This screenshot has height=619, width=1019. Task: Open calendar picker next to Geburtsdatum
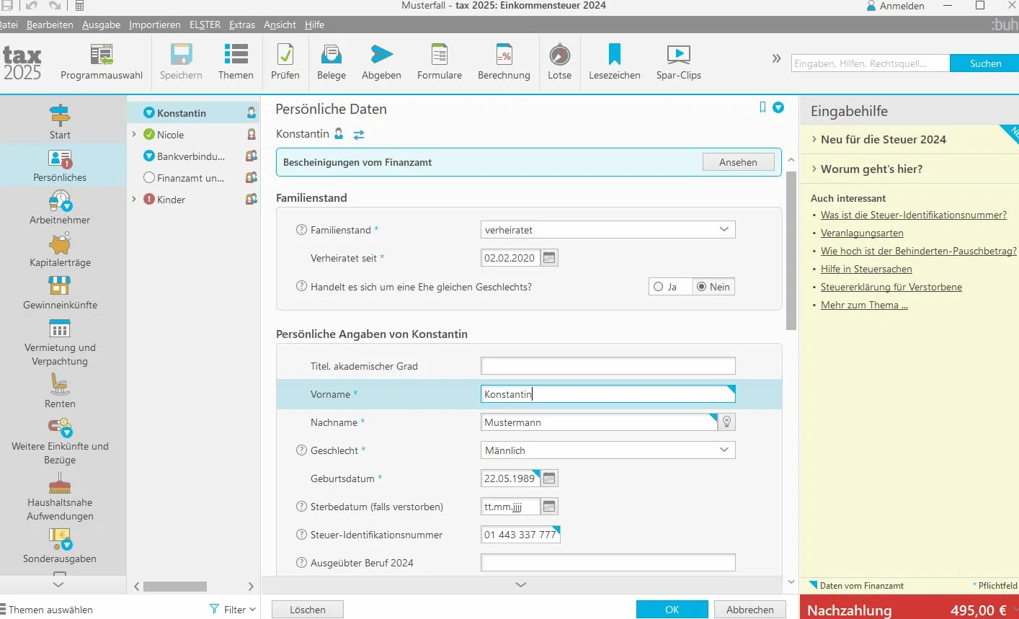pyautogui.click(x=549, y=478)
